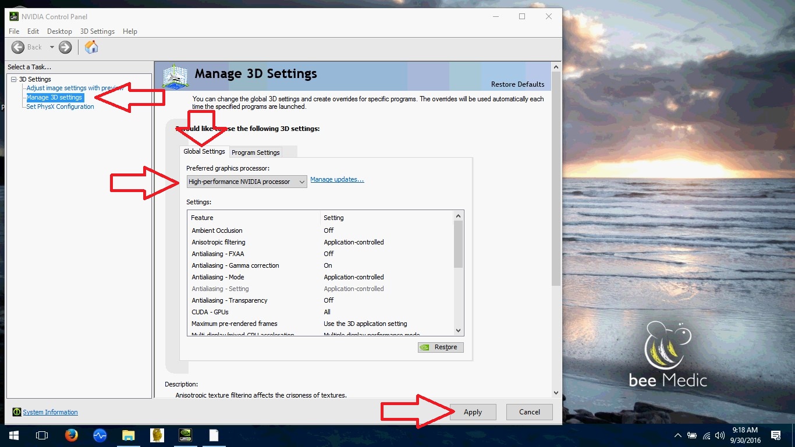
Task: Open the yellow owl taskbar app
Action: pos(157,435)
